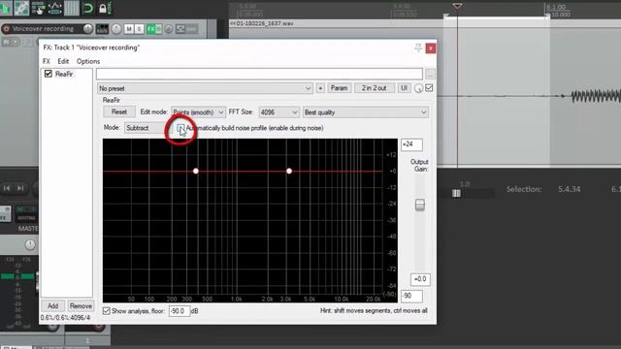Click the track volume knob
Viewport: 621px width, 349px height.
pyautogui.click(x=88, y=28)
